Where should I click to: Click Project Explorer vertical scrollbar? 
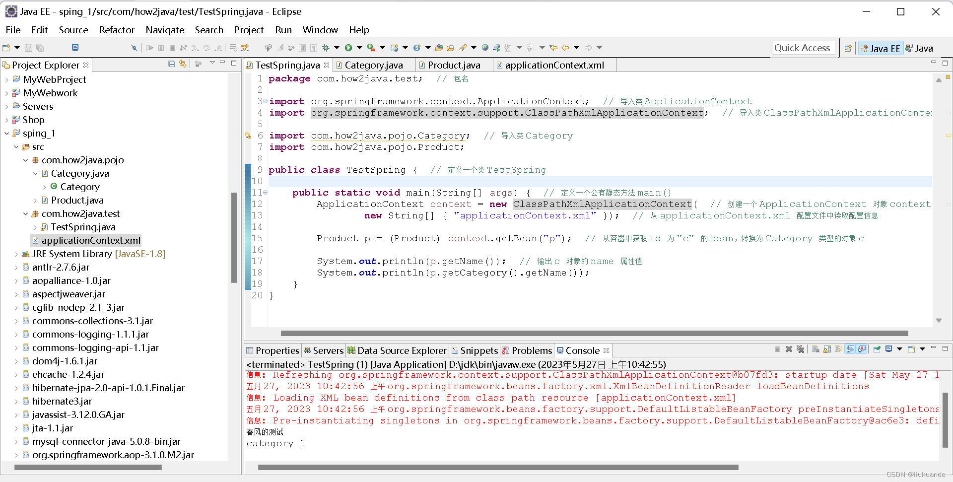pyautogui.click(x=234, y=238)
